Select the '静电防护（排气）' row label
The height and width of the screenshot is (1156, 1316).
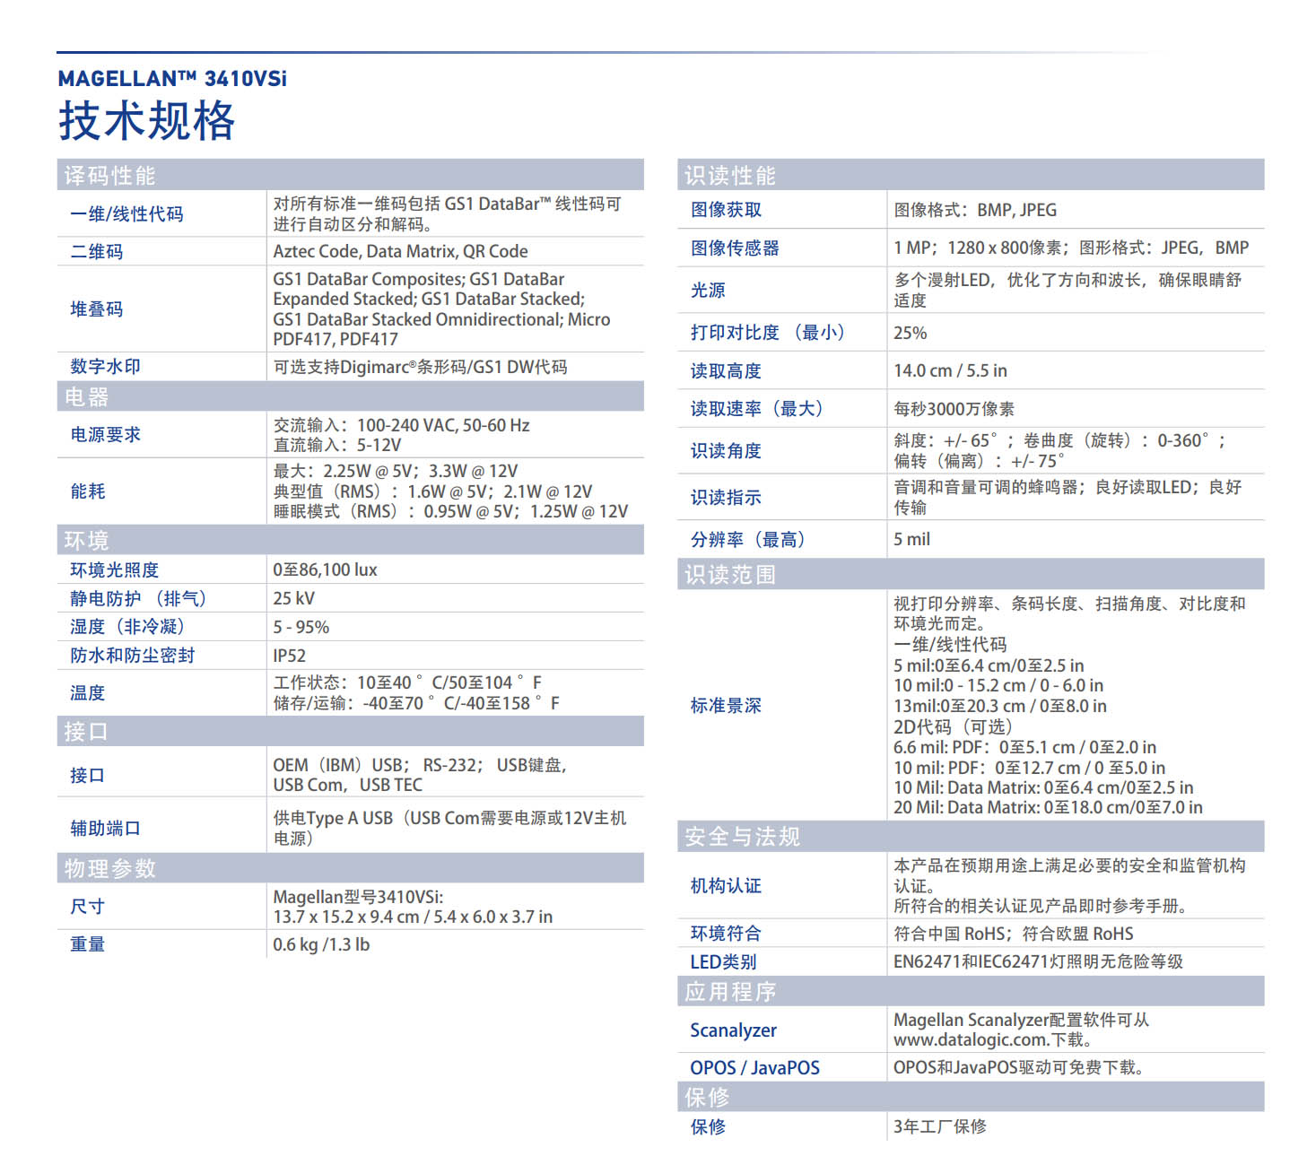138,599
